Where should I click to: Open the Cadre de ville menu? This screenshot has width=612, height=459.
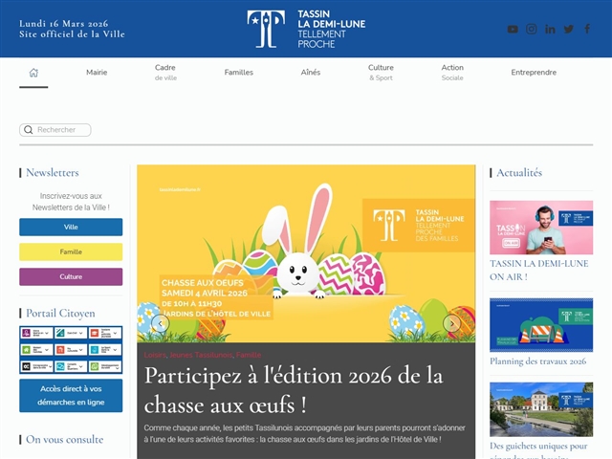[x=165, y=73]
